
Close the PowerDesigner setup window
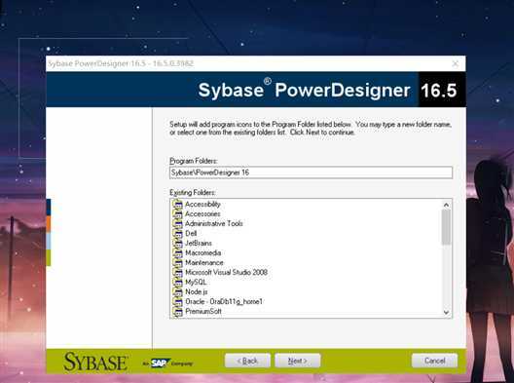coord(456,63)
